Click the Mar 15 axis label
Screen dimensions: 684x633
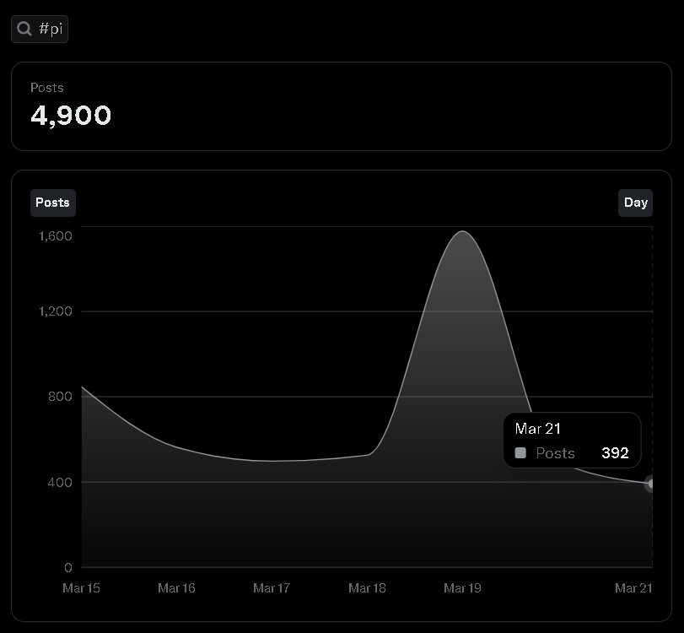pos(81,588)
